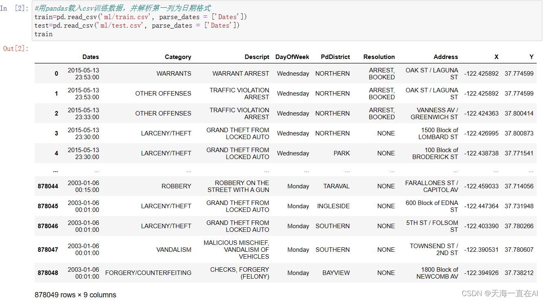Click the X value -122.426995

pos(481,133)
